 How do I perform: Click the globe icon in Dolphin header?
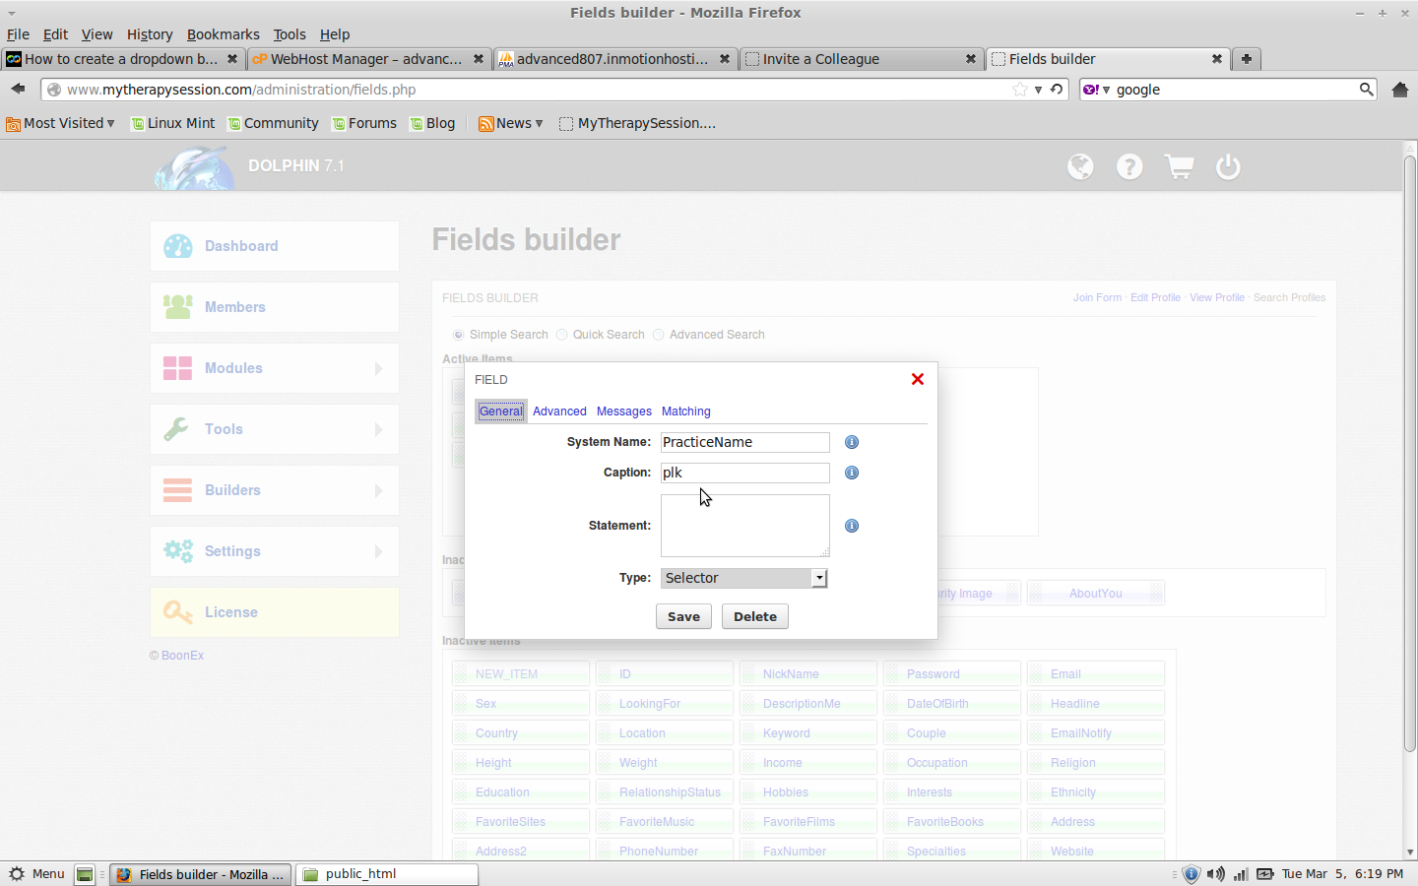1080,167
